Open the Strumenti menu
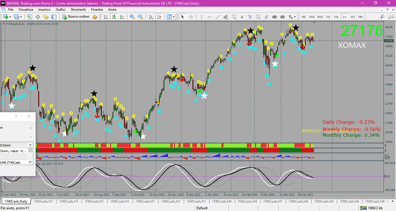 78,9
